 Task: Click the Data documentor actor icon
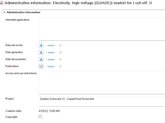pos(41,59)
